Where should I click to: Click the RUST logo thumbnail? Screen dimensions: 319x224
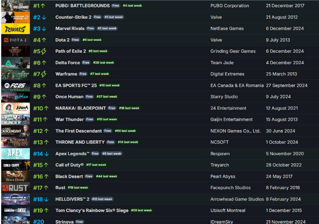pos(15,188)
